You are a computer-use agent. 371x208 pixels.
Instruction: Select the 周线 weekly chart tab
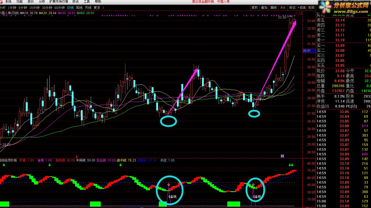point(79,8)
